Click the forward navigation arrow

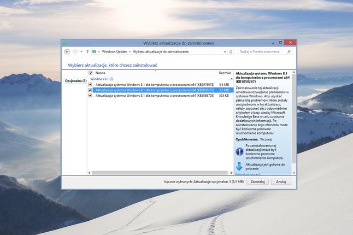pyautogui.click(x=75, y=51)
